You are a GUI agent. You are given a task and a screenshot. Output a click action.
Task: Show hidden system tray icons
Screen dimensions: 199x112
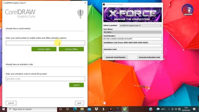[x=169, y=109]
